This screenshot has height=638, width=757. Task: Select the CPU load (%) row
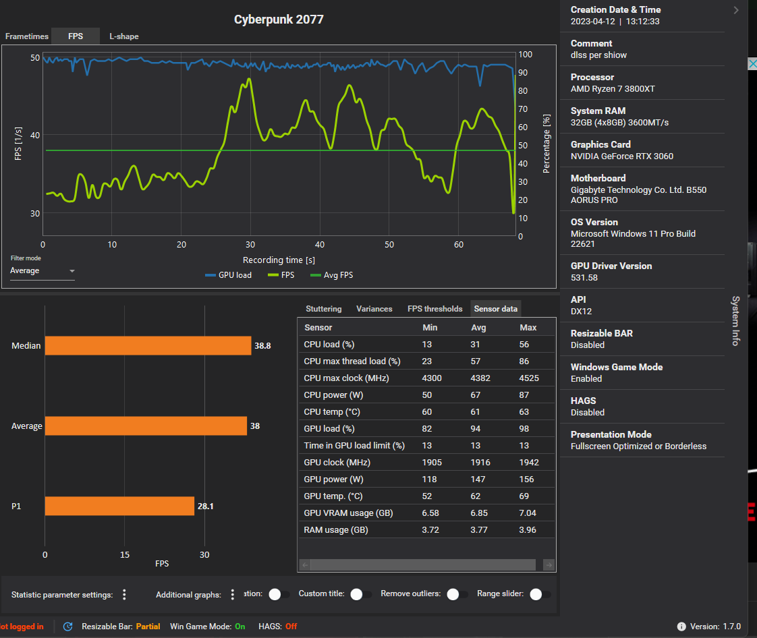427,345
